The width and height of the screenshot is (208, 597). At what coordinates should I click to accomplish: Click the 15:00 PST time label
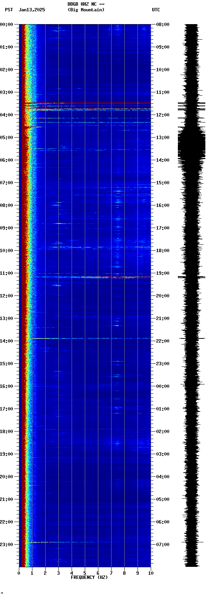[7, 364]
